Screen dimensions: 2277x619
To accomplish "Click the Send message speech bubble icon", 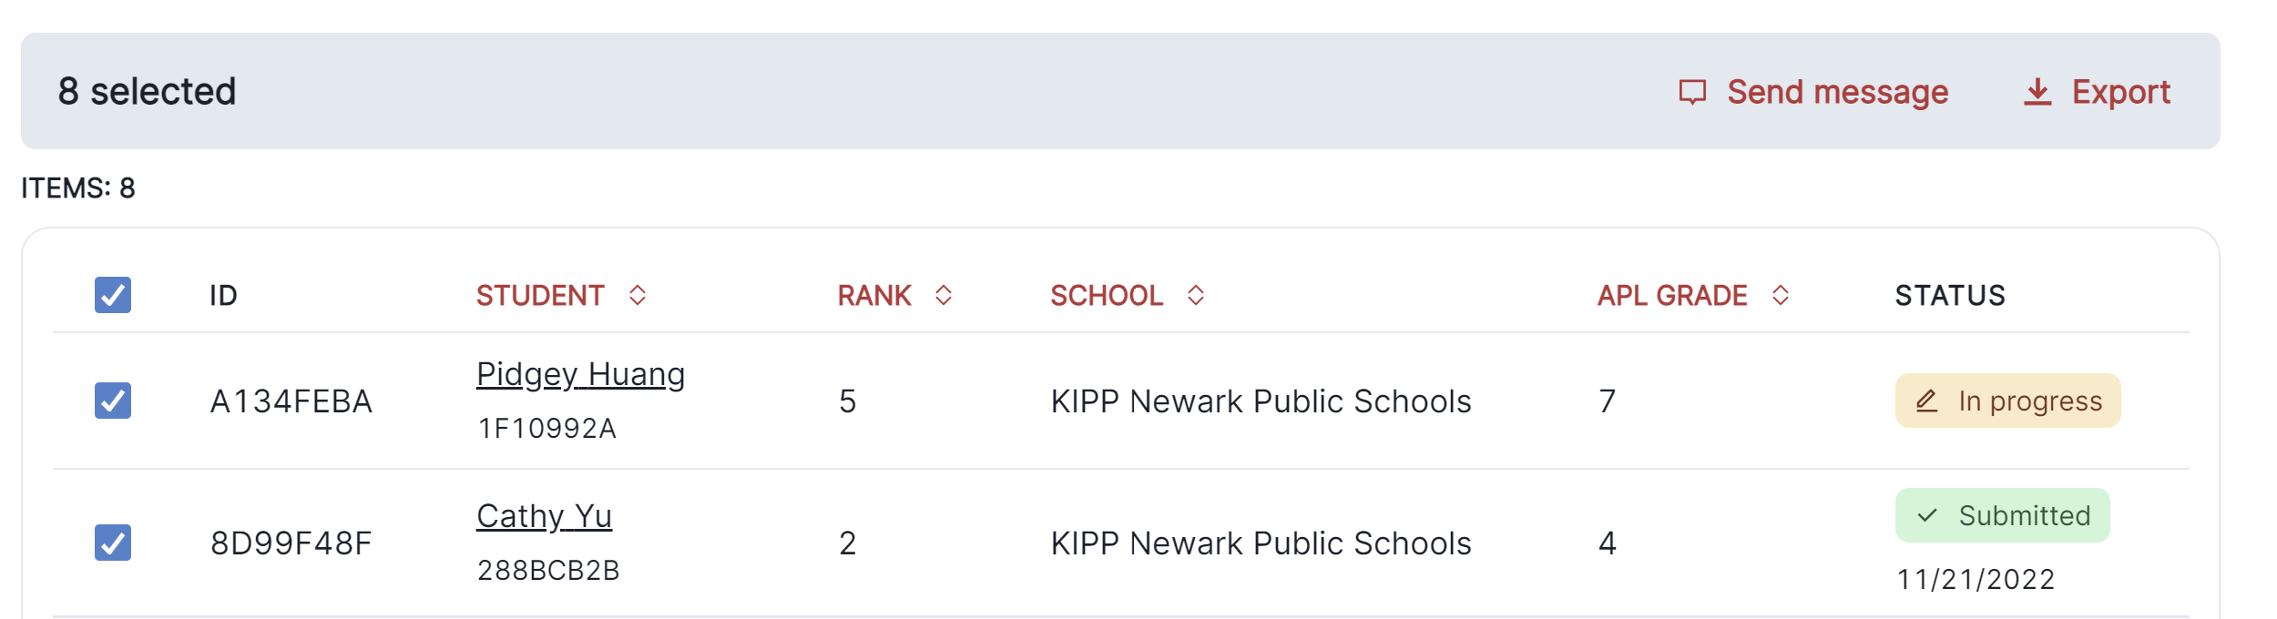I will (1692, 92).
